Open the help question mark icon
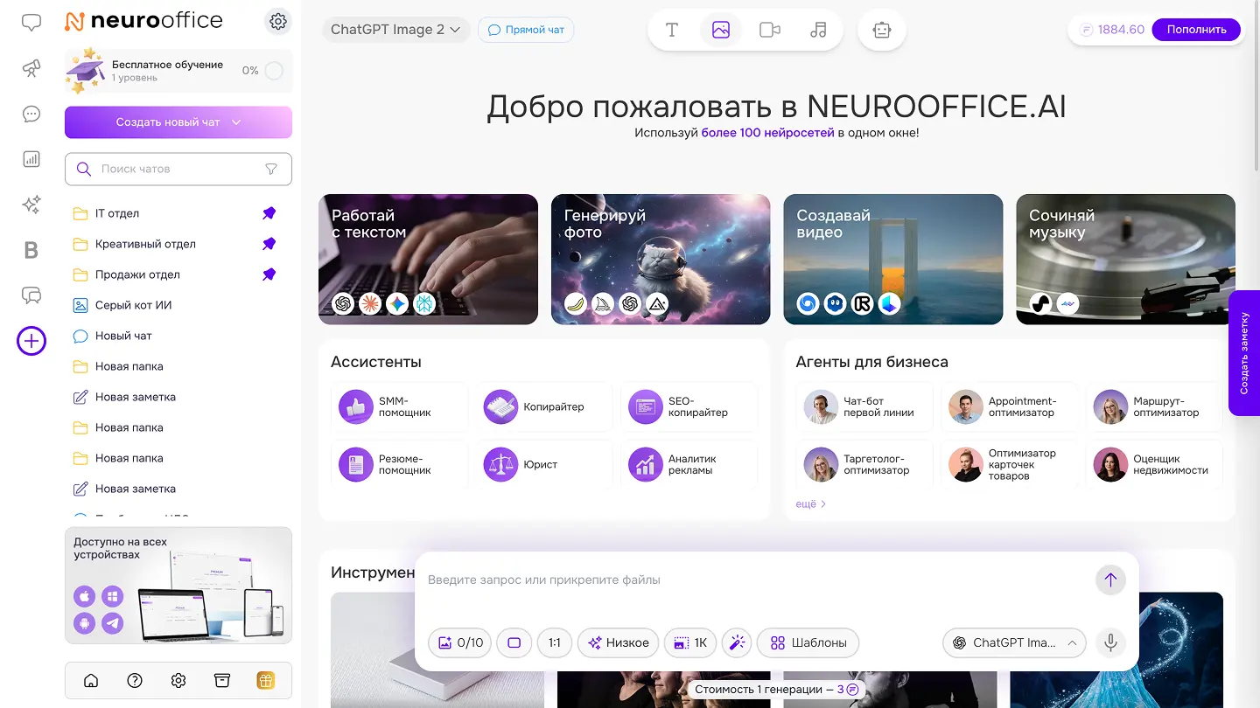This screenshot has height=708, width=1260. pos(135,680)
